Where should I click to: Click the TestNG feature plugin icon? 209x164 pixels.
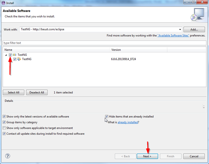coord(19,59)
